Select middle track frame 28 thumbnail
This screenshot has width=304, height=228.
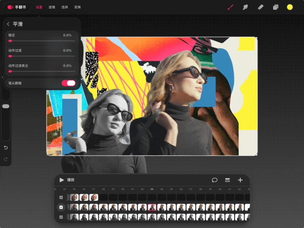(x=104, y=207)
